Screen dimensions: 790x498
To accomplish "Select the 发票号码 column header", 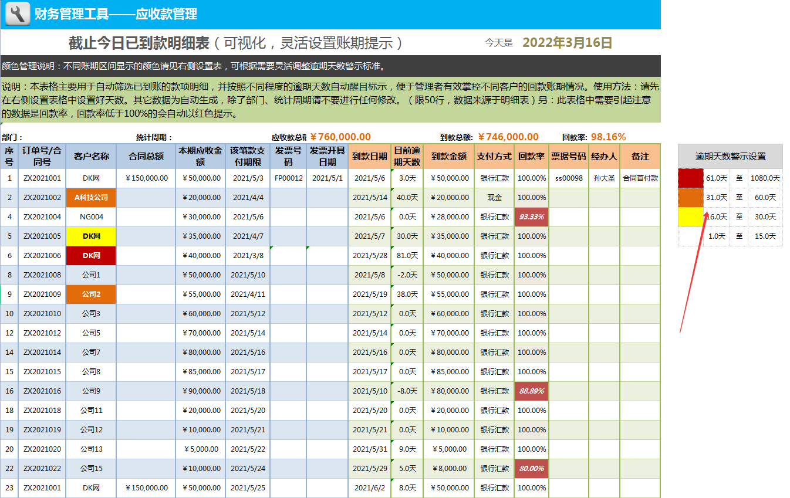I will click(x=288, y=157).
